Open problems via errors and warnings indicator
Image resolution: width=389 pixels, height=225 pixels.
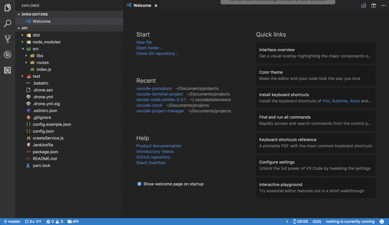point(55,222)
